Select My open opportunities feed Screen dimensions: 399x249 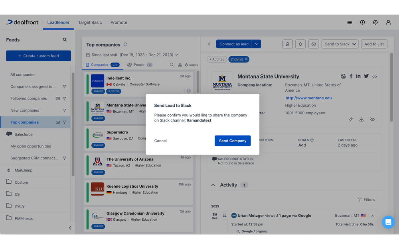click(31, 146)
